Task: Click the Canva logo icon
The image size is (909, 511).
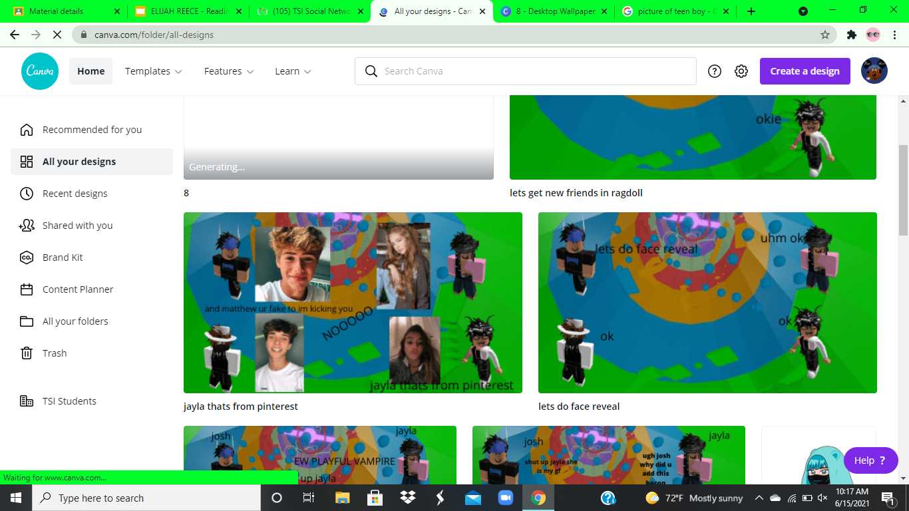Action: [40, 71]
